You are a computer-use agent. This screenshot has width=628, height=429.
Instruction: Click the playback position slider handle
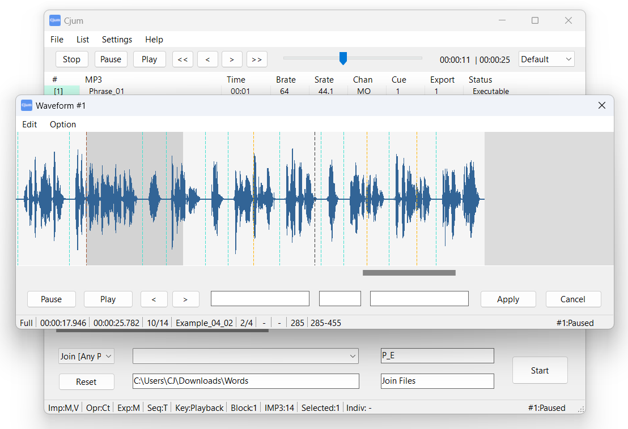click(343, 58)
